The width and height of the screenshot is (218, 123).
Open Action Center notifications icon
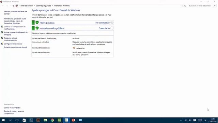pos(194,120)
